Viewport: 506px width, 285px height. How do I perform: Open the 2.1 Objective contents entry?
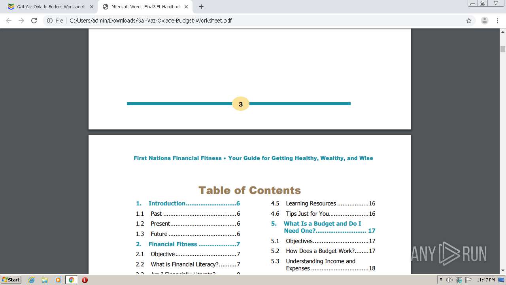pos(188,254)
